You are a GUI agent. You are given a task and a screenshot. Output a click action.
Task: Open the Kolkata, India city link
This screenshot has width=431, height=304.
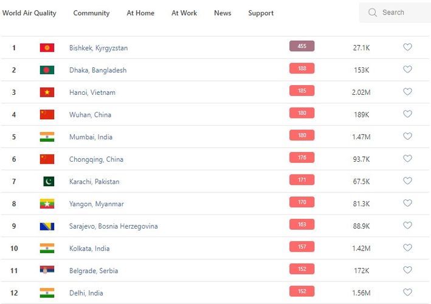(91, 248)
